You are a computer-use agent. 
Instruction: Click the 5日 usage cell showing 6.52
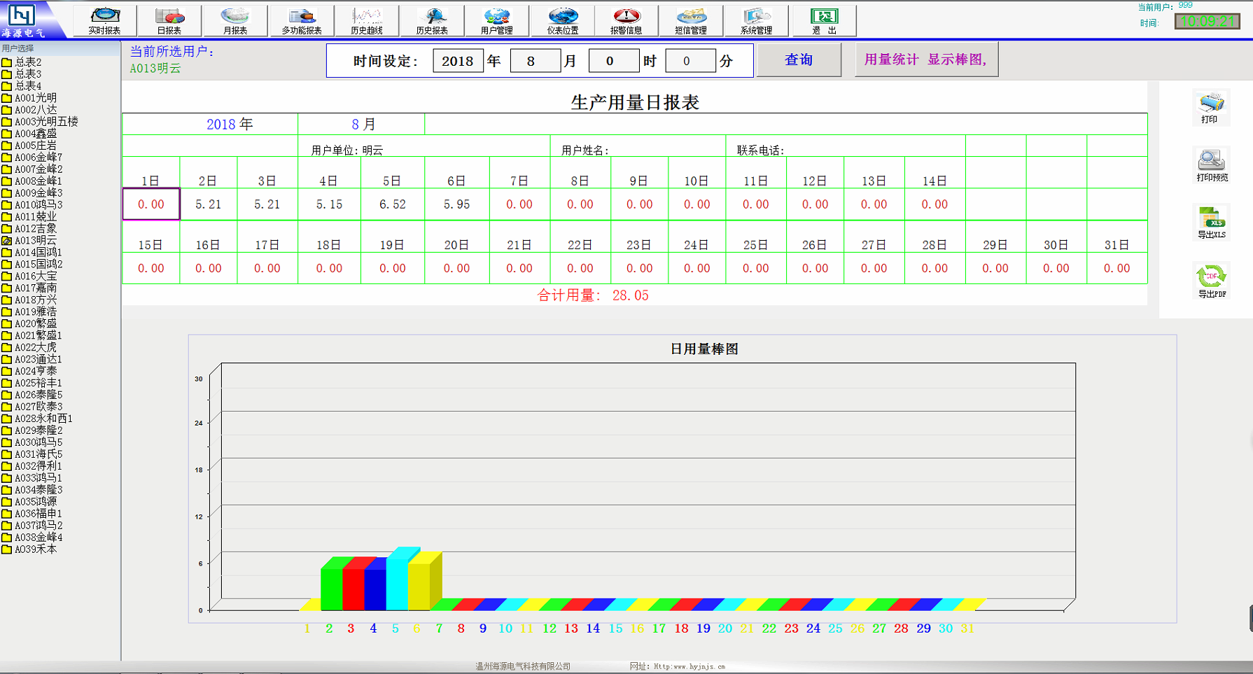393,204
